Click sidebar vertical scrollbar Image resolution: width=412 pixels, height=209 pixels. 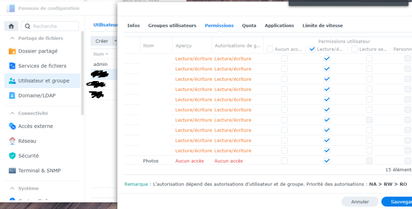82,73
